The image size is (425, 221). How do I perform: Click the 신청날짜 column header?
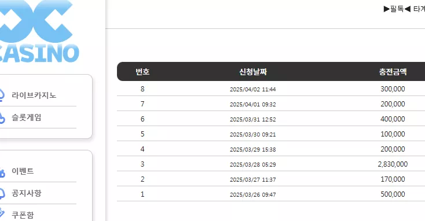[253, 72]
